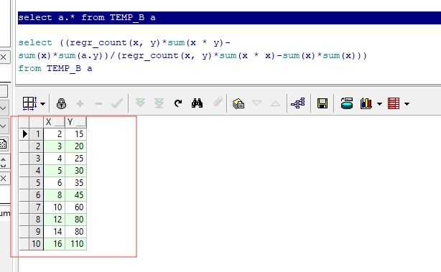This screenshot has width=441, height=272.
Task: Click the post changes checkmark icon
Action: pyautogui.click(x=117, y=103)
